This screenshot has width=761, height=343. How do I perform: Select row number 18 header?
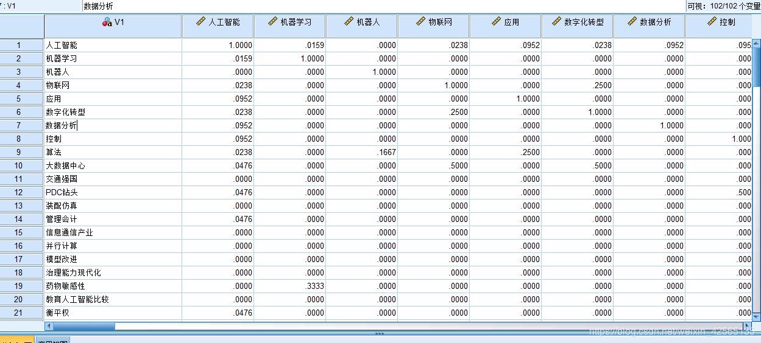[22, 272]
